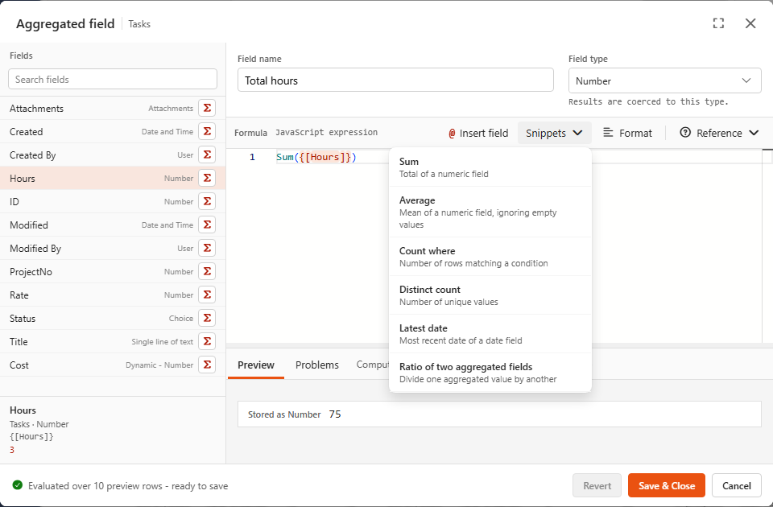The width and height of the screenshot is (773, 507).
Task: Click the Tasks label in dialog header
Action: [139, 23]
